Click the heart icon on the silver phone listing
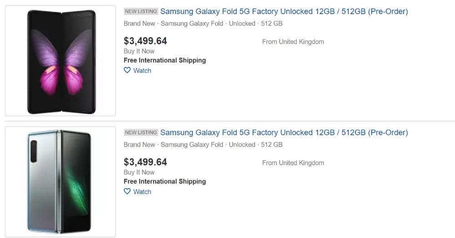Image resolution: width=455 pixels, height=238 pixels. click(127, 192)
